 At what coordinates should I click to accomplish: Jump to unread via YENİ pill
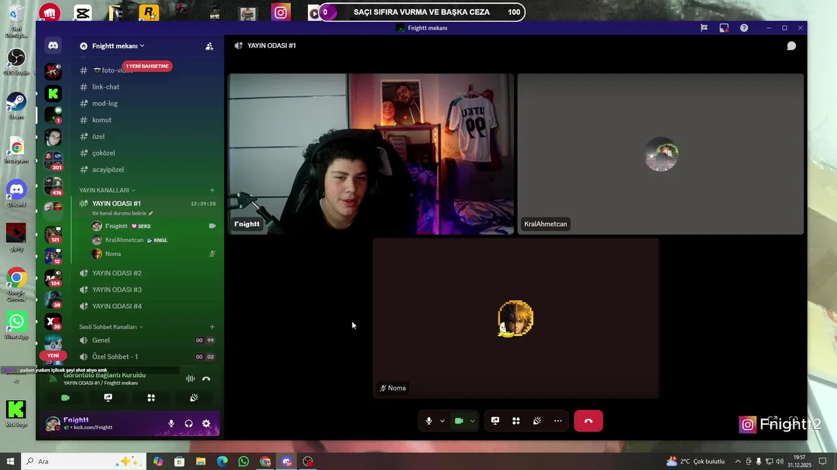[x=53, y=356]
